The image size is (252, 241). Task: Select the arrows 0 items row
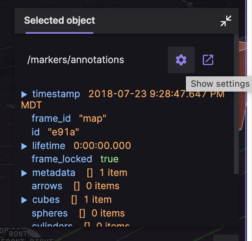[x=75, y=186]
